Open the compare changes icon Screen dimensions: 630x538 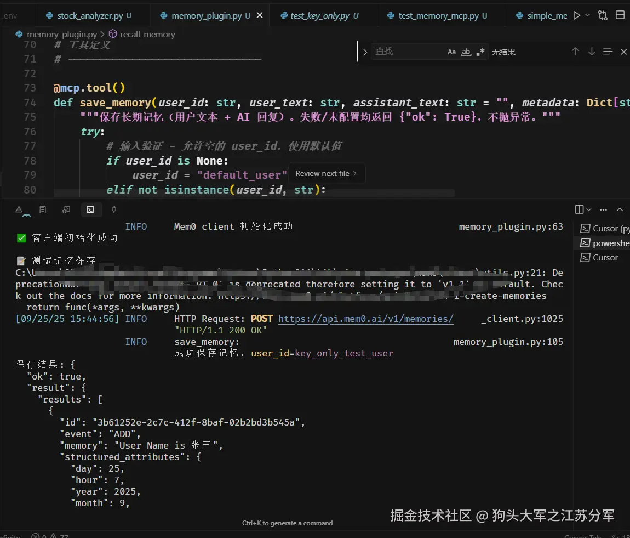tap(603, 15)
